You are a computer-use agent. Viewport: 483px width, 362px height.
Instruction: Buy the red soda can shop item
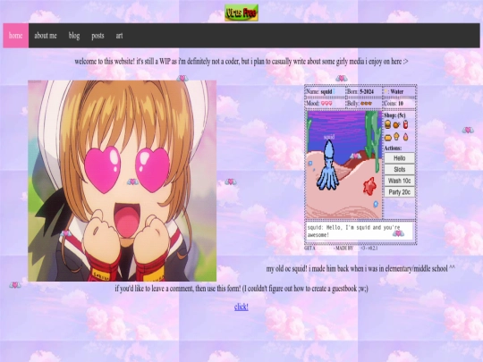405,124
